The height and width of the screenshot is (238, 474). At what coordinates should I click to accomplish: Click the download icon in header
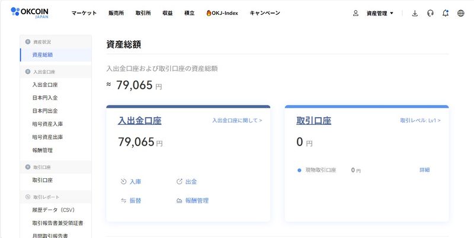[x=415, y=13]
